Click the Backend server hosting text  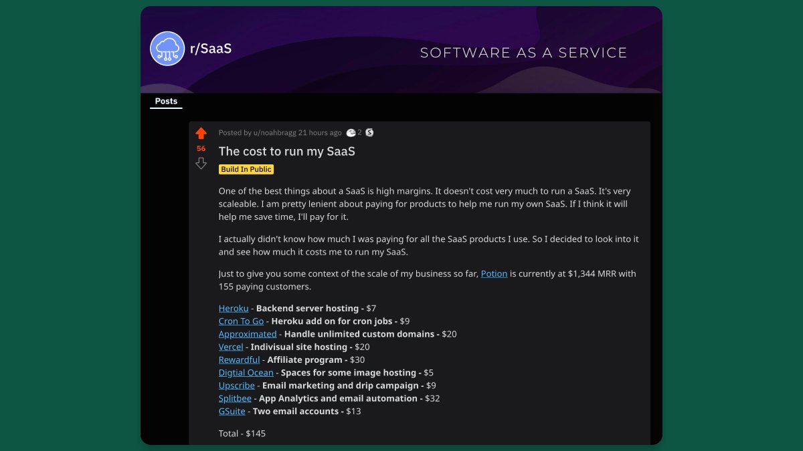click(308, 309)
